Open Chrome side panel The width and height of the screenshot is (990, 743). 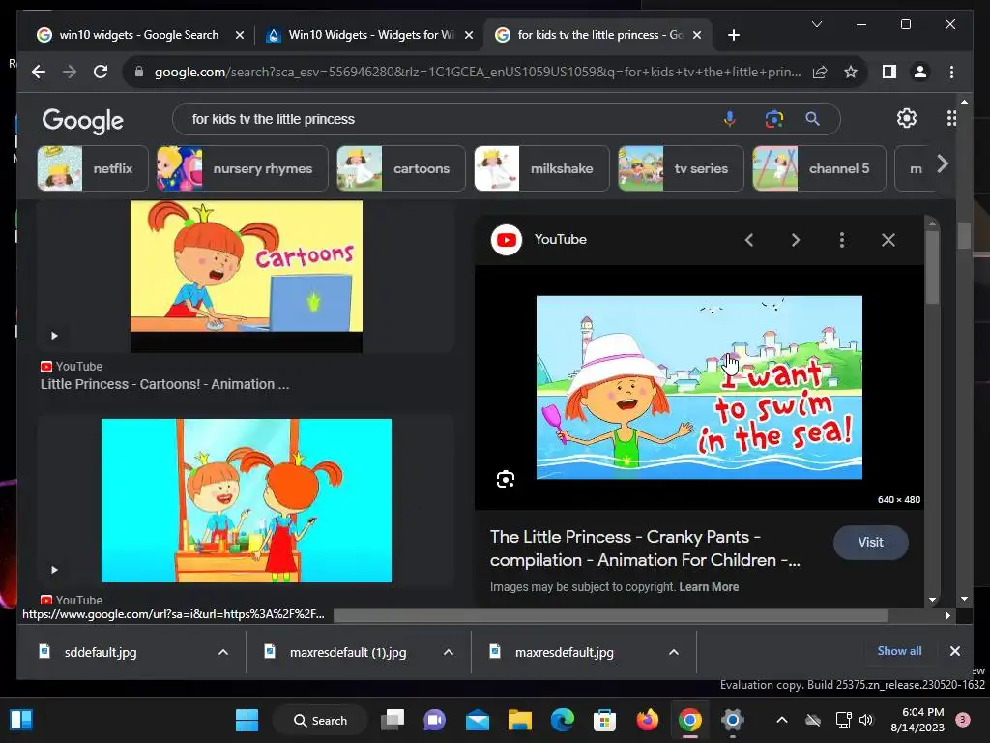coord(889,72)
